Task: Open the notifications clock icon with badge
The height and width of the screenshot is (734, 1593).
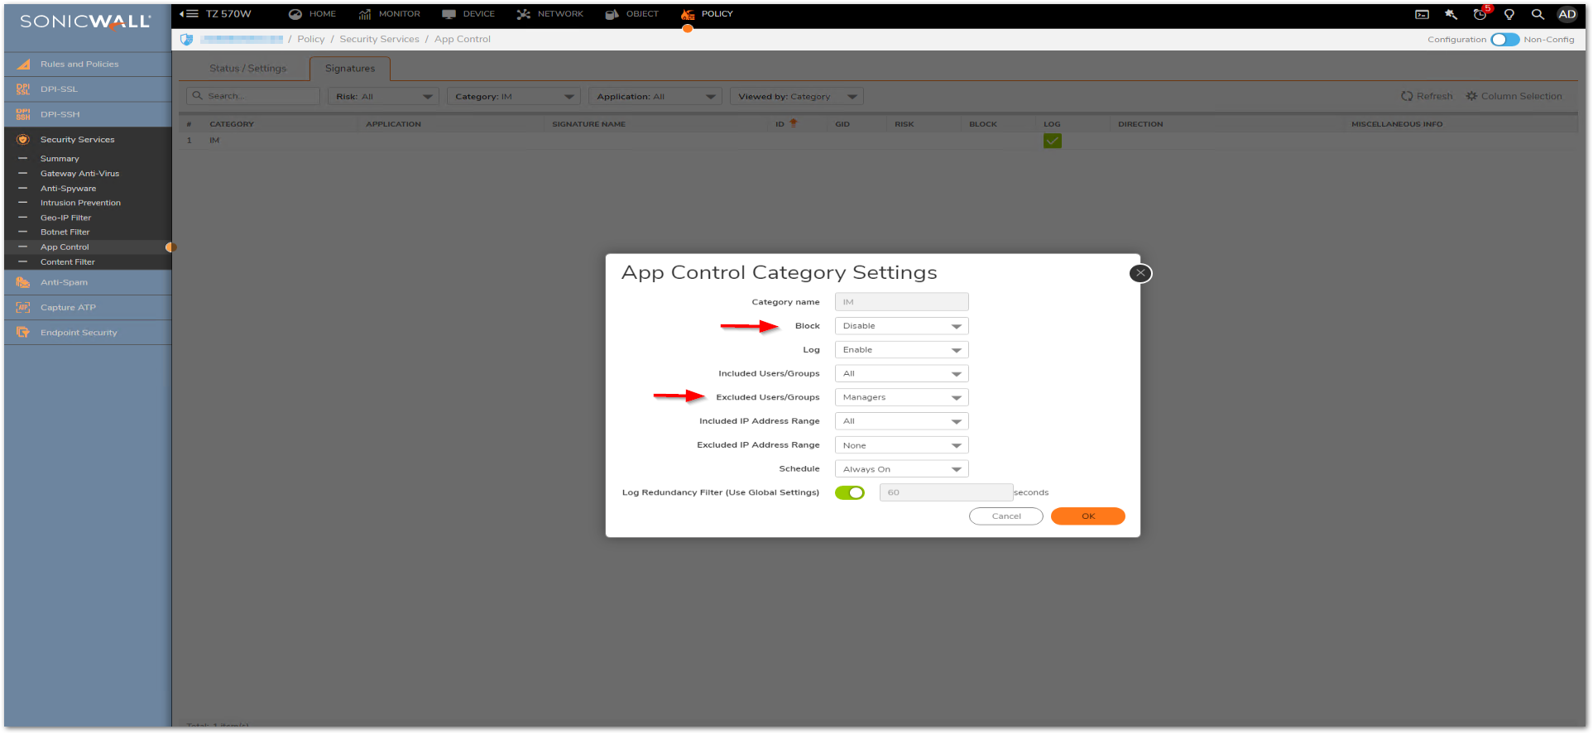Action: (1480, 14)
